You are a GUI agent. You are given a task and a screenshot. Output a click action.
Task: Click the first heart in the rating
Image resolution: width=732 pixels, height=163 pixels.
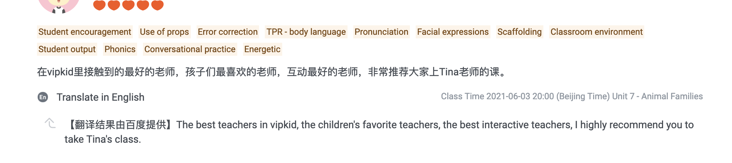click(x=99, y=5)
